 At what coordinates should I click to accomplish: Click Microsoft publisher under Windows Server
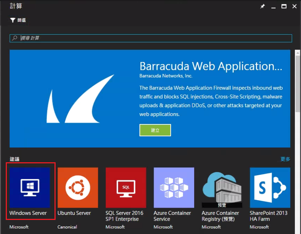19,227
